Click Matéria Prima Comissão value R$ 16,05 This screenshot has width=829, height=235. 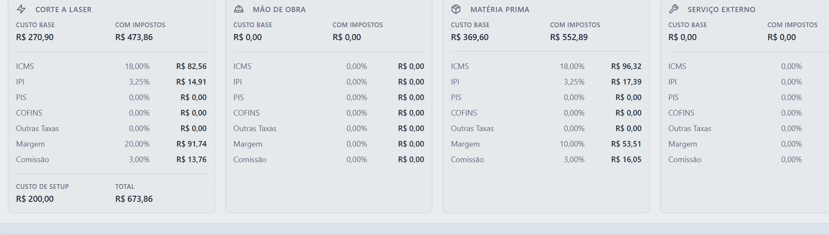(626, 160)
